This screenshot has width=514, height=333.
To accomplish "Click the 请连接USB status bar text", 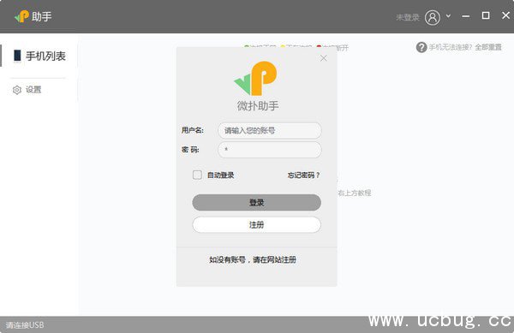I will [x=25, y=325].
